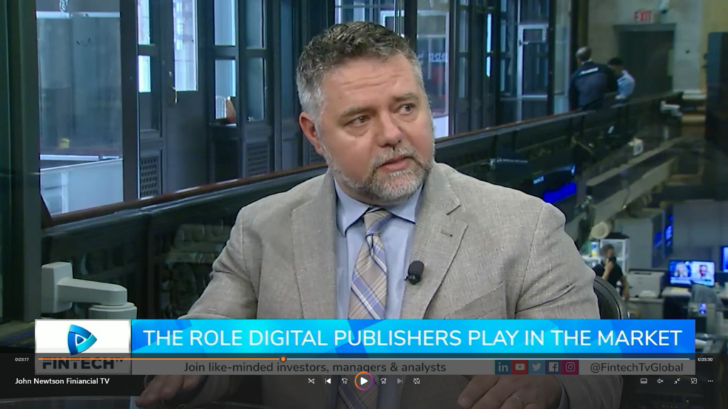Skip forward 30 seconds
Viewport: 728px width, 409px height.
coord(383,381)
